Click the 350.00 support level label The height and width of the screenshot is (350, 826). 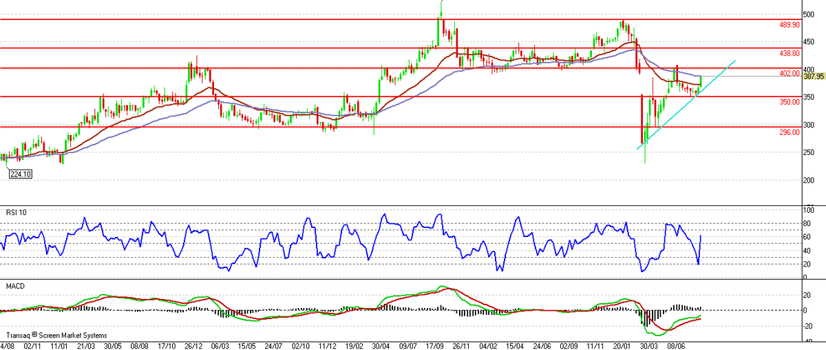coord(789,101)
